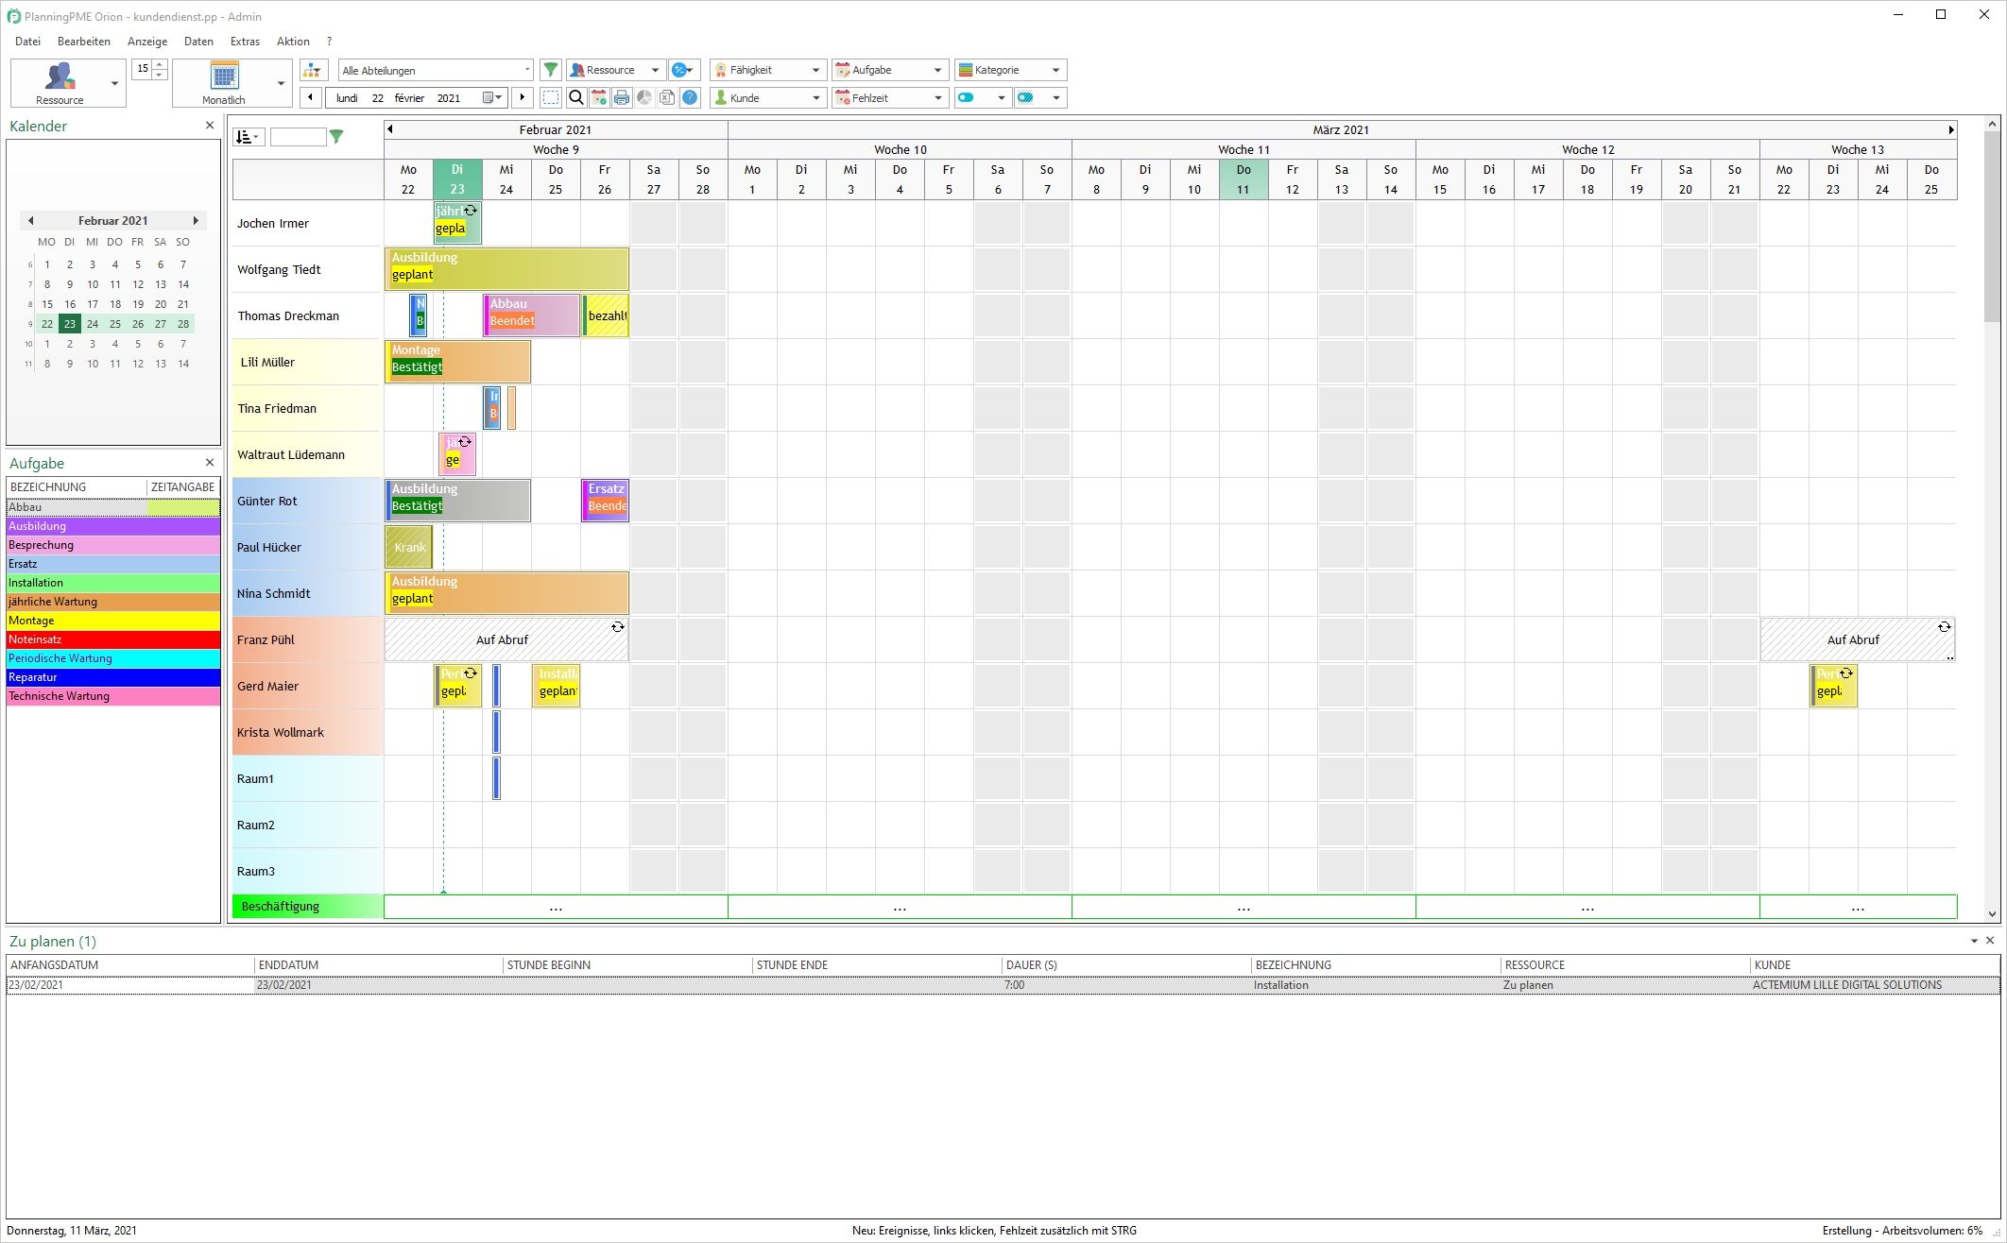This screenshot has width=2007, height=1243.
Task: Open the Alle Abteilungen dropdown
Action: pos(436,70)
